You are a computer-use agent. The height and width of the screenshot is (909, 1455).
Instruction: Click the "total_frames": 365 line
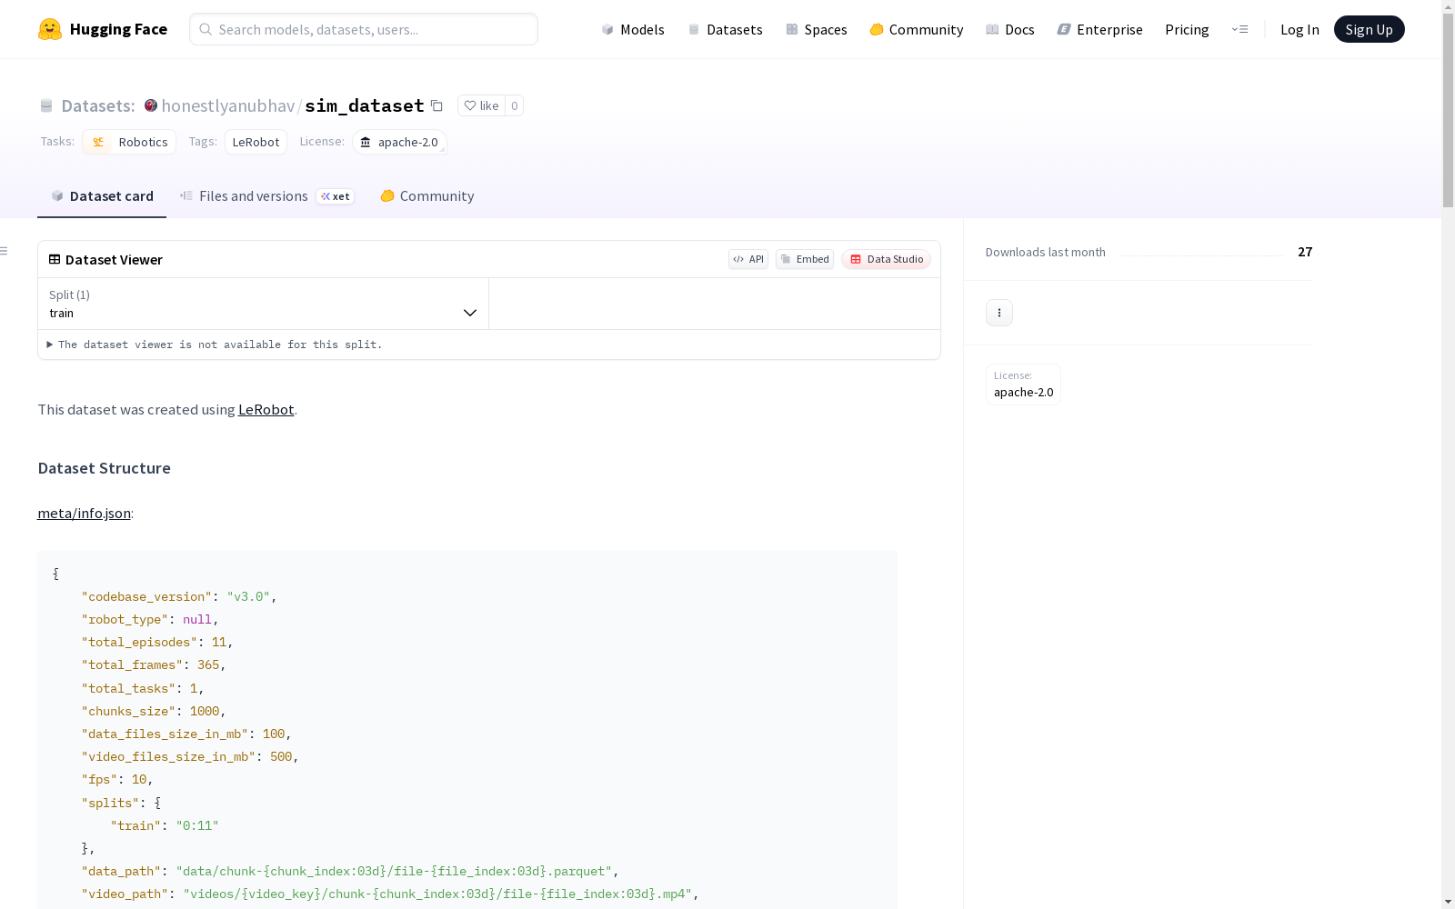coord(154,664)
